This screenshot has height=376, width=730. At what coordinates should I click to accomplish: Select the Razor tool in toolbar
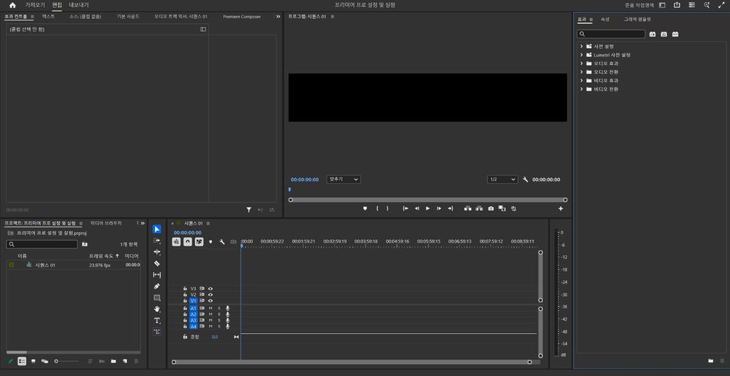point(157,263)
